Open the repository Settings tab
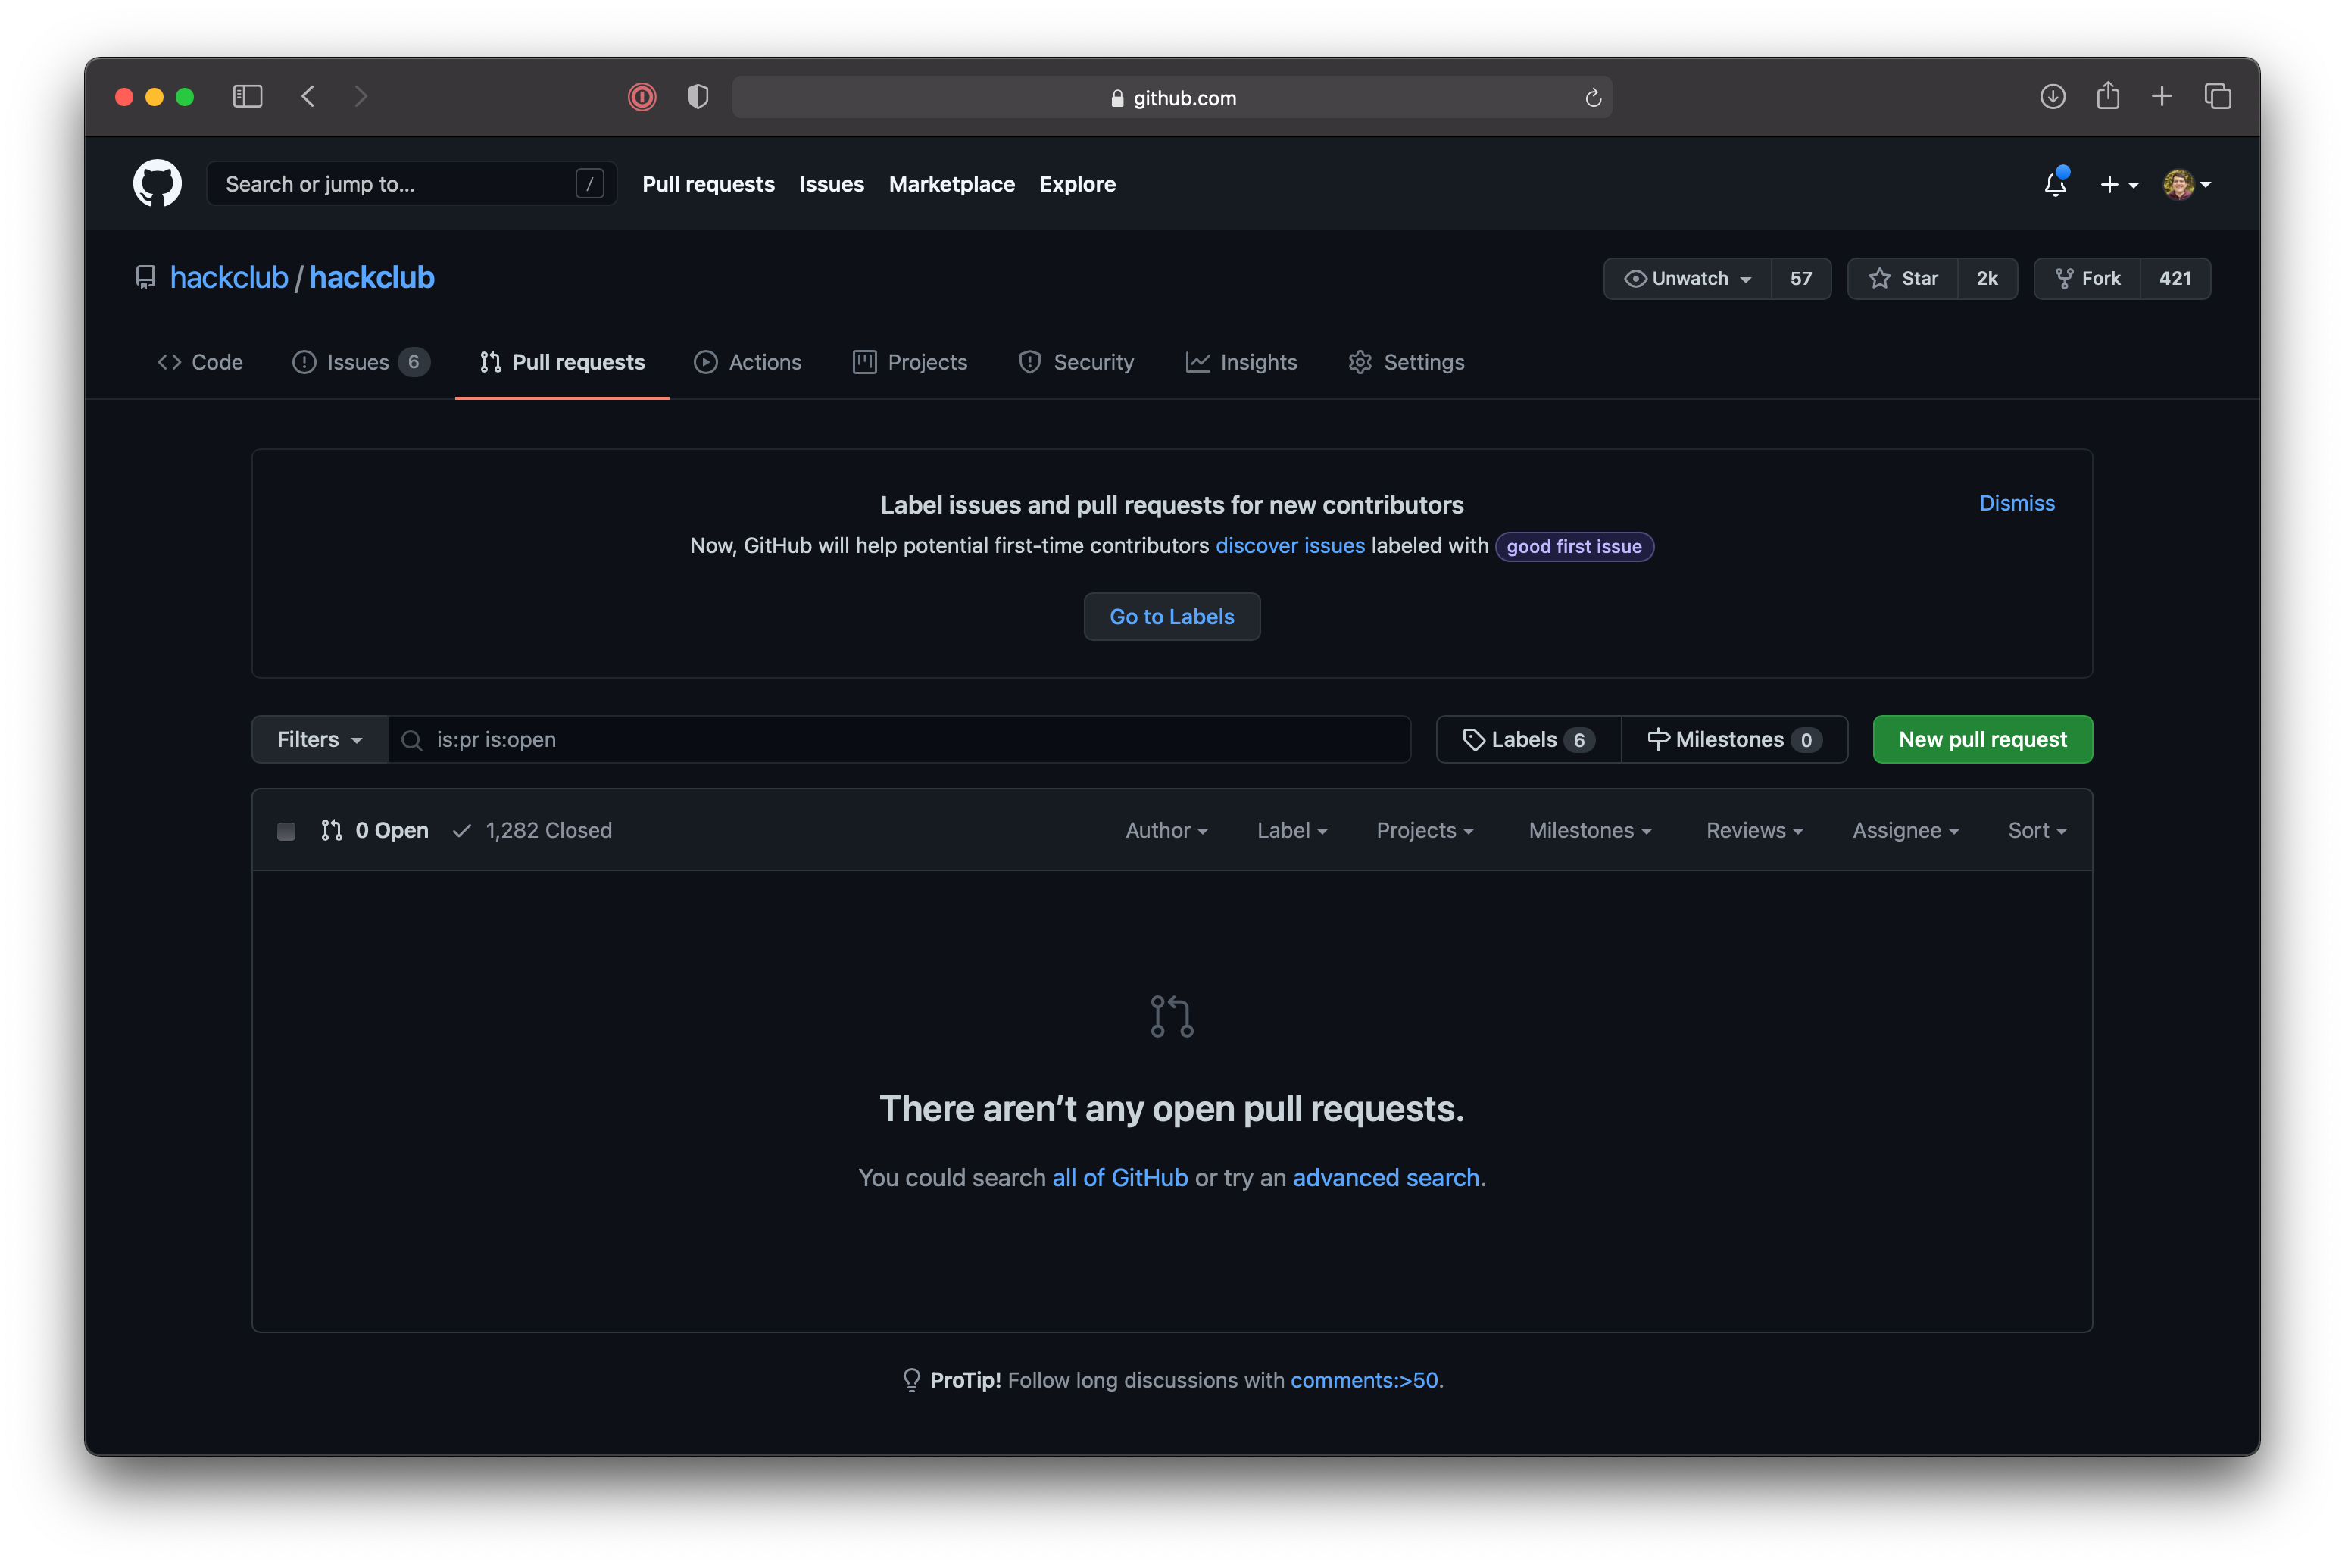This screenshot has width=2345, height=1568. pos(1406,362)
